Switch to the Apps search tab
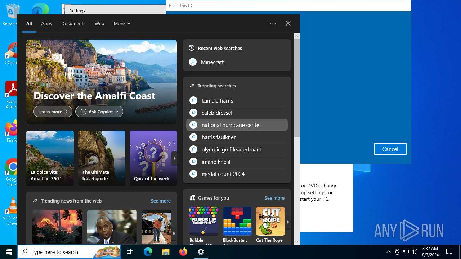Image resolution: width=461 pixels, height=259 pixels. [46, 23]
